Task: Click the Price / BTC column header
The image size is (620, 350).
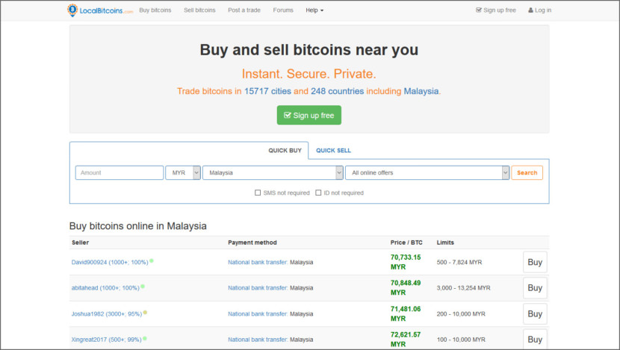Action: (x=406, y=243)
